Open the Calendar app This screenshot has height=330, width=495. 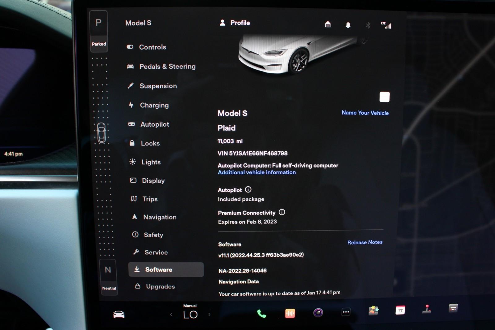400,310
